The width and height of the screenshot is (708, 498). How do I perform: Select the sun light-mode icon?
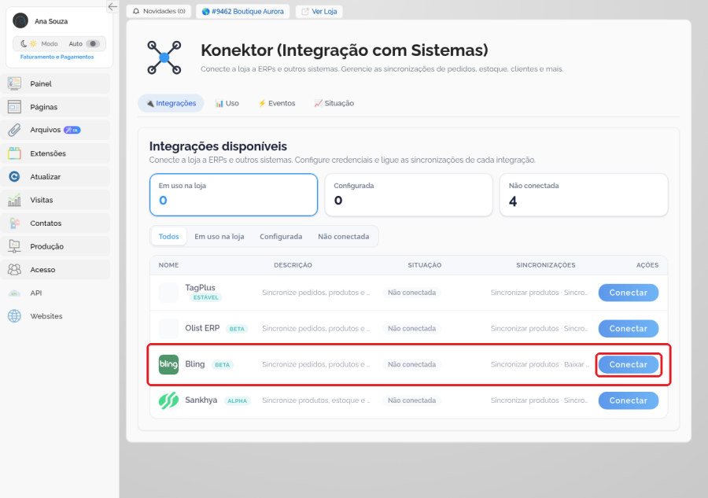tap(33, 44)
